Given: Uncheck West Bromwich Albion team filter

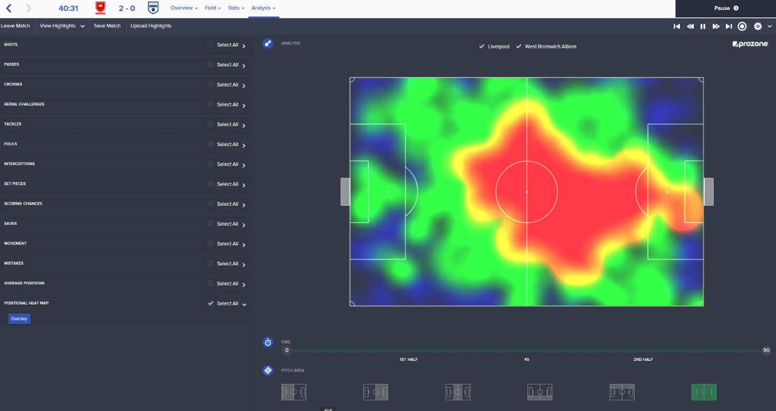Looking at the screenshot, I should click(x=519, y=46).
